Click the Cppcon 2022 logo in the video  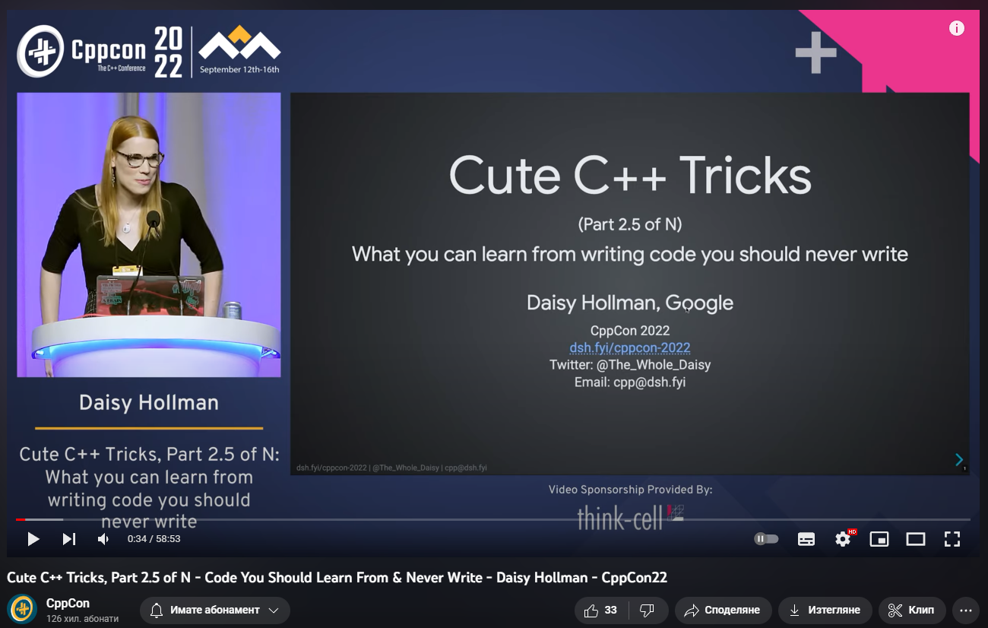(x=100, y=52)
